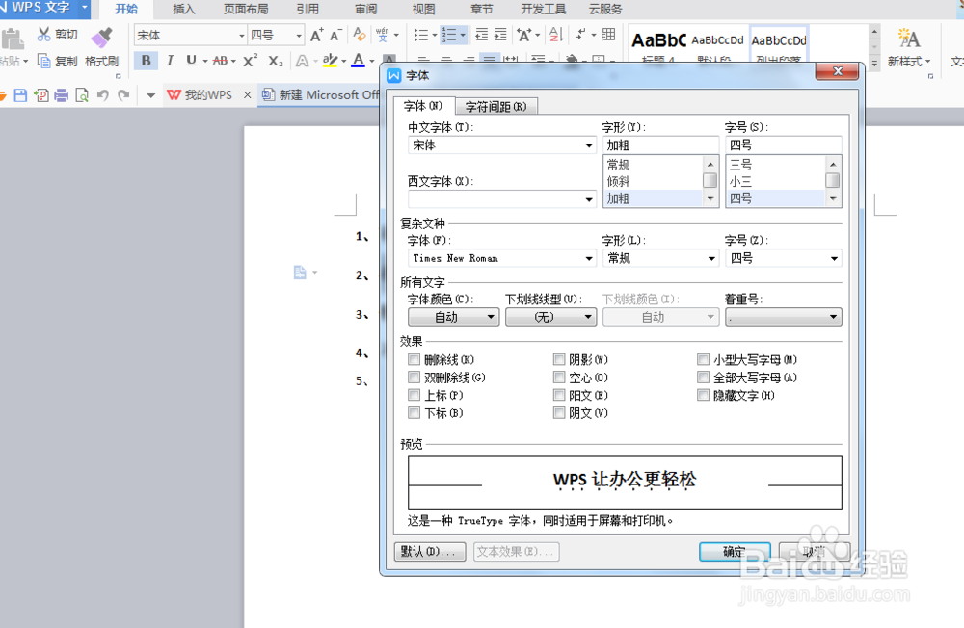Click the Clear Formatting eraser icon
Viewport: 964px width, 628px height.
tap(360, 35)
